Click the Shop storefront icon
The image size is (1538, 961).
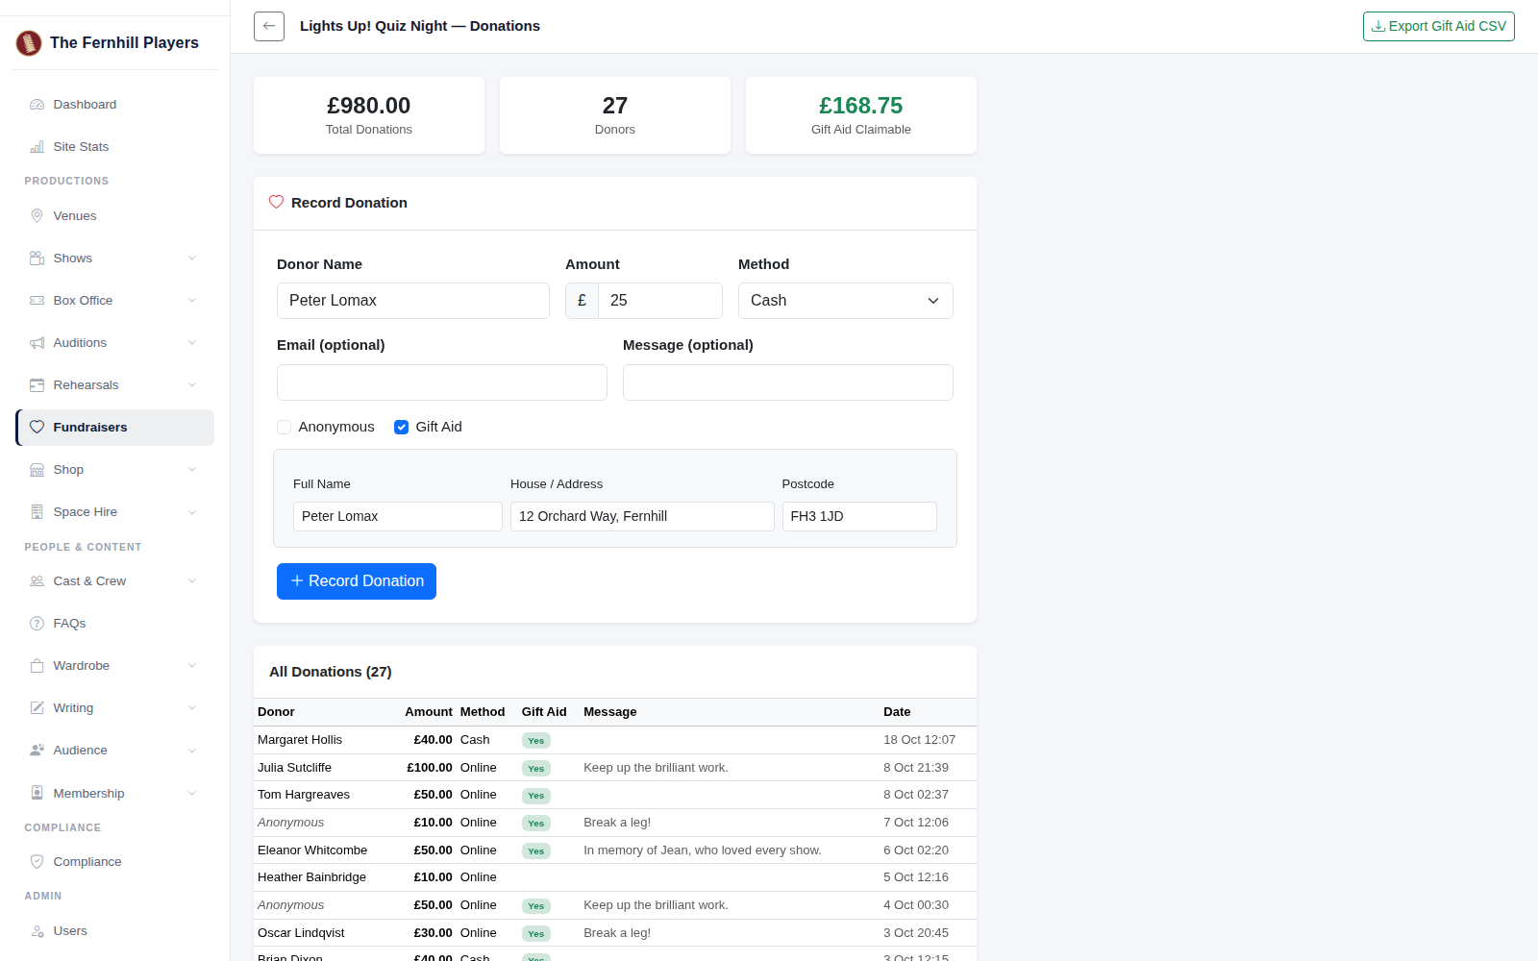coord(37,470)
